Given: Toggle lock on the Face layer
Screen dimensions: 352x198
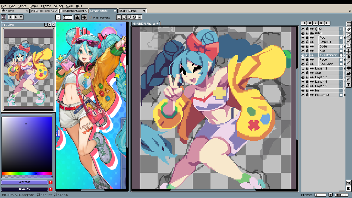Looking at the screenshot, I should click(307, 60).
